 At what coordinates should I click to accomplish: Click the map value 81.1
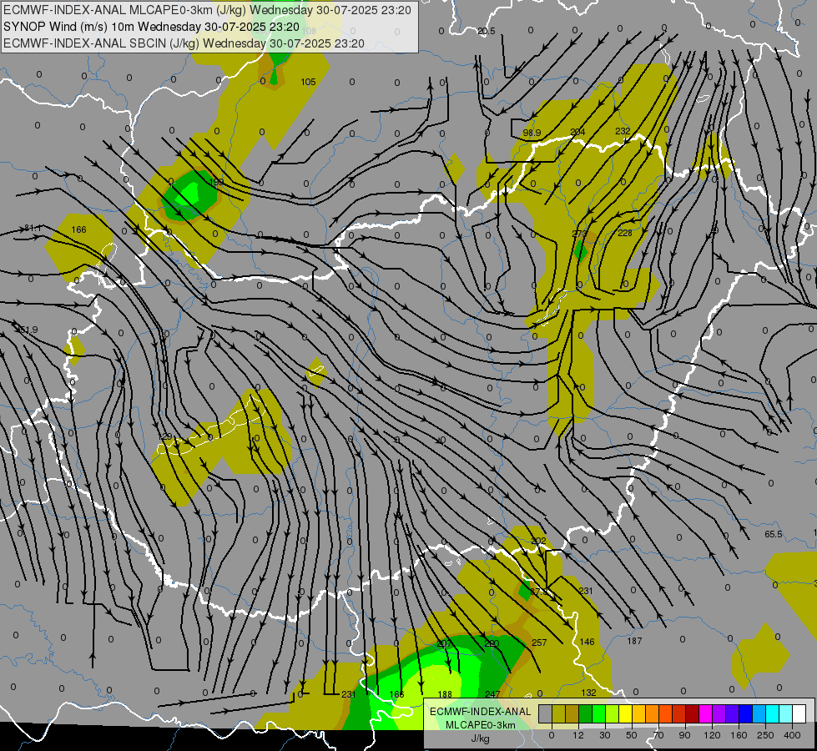(x=33, y=228)
